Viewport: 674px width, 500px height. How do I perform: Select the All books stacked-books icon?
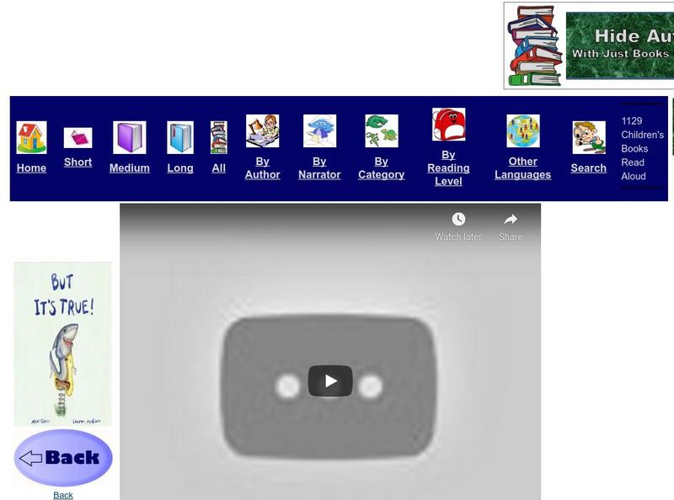pos(219,135)
